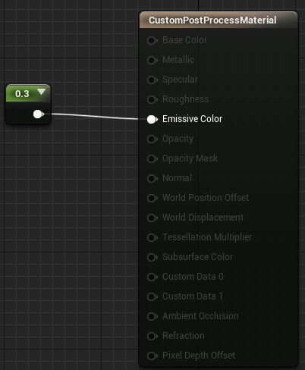This screenshot has width=305, height=370.
Task: Click the World Position Offset pin
Action: pyautogui.click(x=152, y=198)
